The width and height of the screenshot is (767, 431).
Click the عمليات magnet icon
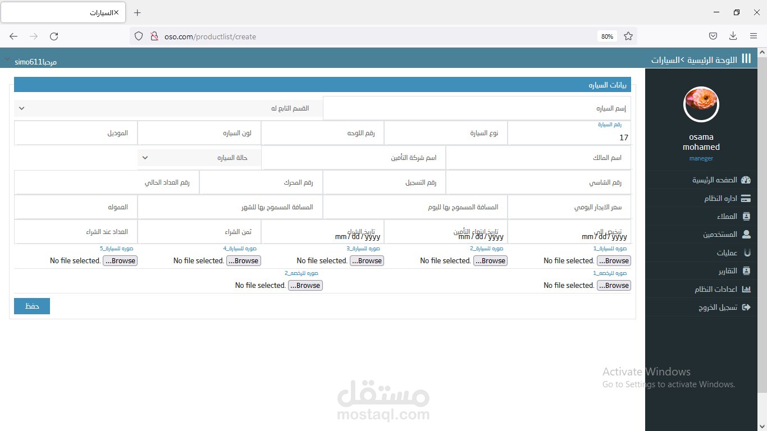click(x=747, y=253)
